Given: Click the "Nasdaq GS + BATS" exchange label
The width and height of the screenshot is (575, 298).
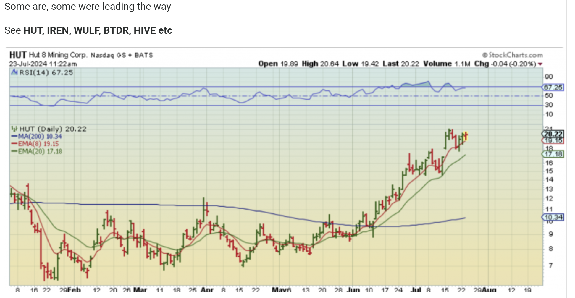Looking at the screenshot, I should (x=122, y=55).
